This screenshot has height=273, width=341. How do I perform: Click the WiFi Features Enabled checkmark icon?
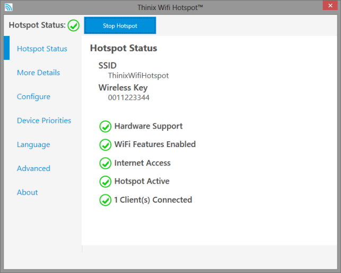(105, 145)
